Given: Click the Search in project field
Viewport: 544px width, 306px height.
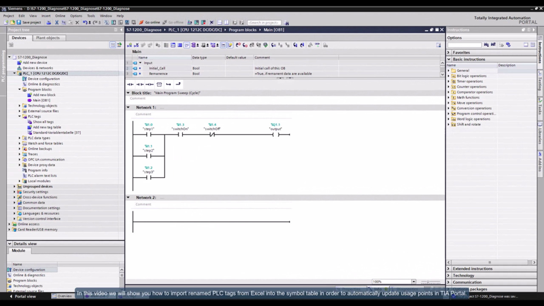Looking at the screenshot, I should (263, 23).
